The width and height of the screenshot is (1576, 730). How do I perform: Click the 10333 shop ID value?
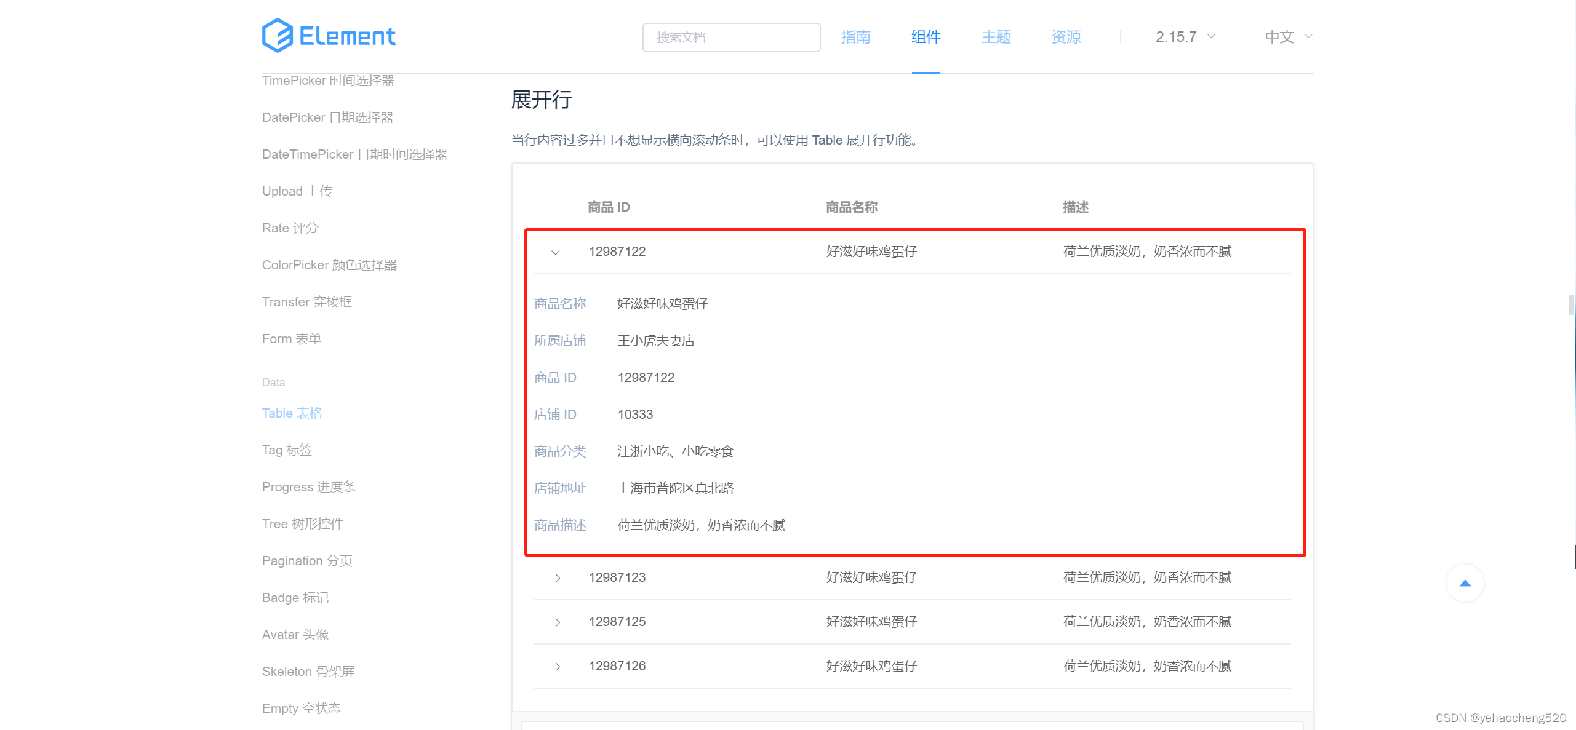[x=635, y=415]
